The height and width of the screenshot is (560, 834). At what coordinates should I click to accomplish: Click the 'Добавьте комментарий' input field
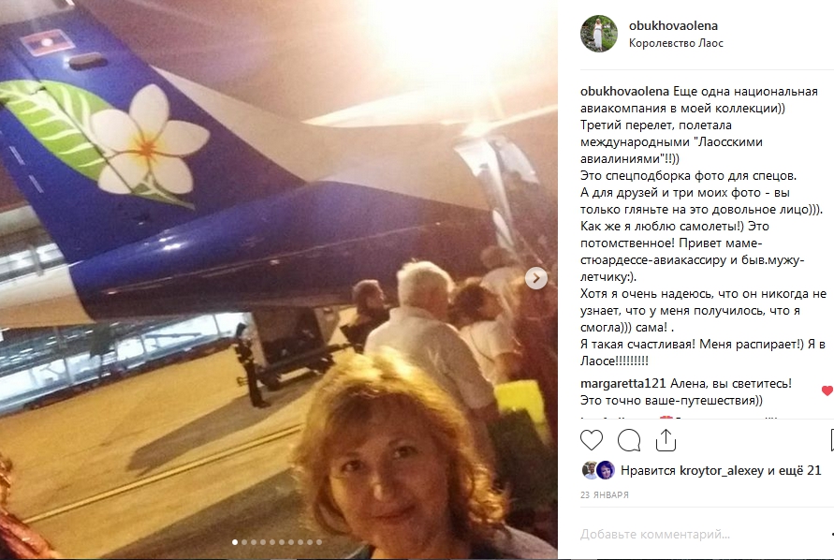point(702,534)
